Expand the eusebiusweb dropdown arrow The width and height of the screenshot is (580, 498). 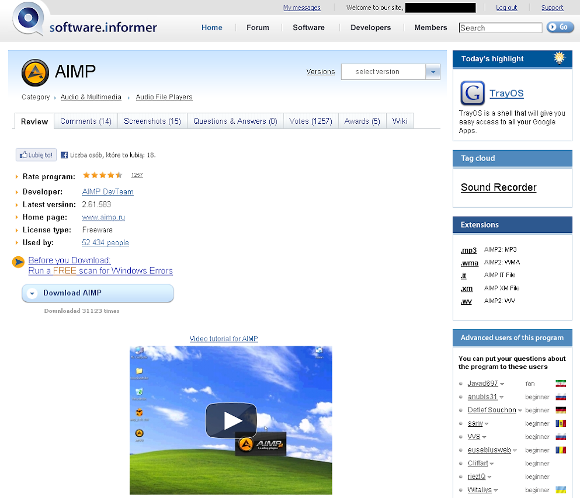click(x=515, y=451)
